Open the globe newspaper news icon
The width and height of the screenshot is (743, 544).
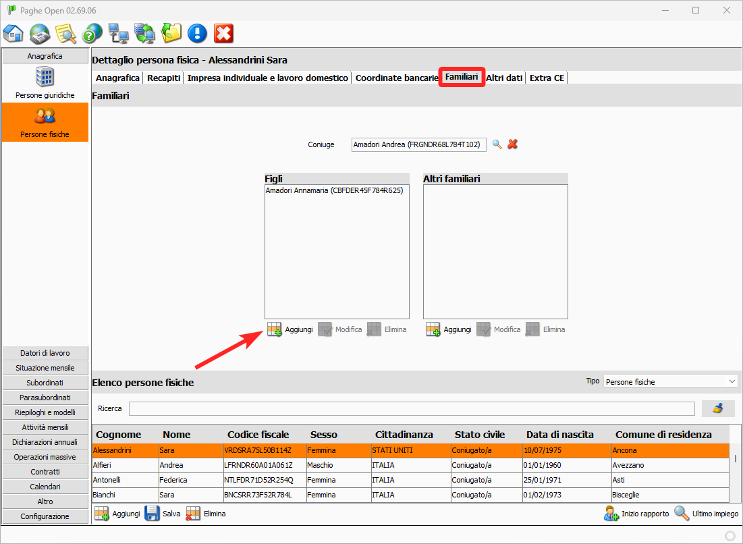pos(40,33)
